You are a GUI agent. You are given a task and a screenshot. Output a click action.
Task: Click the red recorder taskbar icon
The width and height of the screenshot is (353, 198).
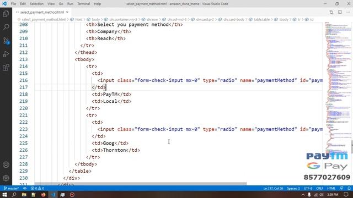tap(72, 195)
